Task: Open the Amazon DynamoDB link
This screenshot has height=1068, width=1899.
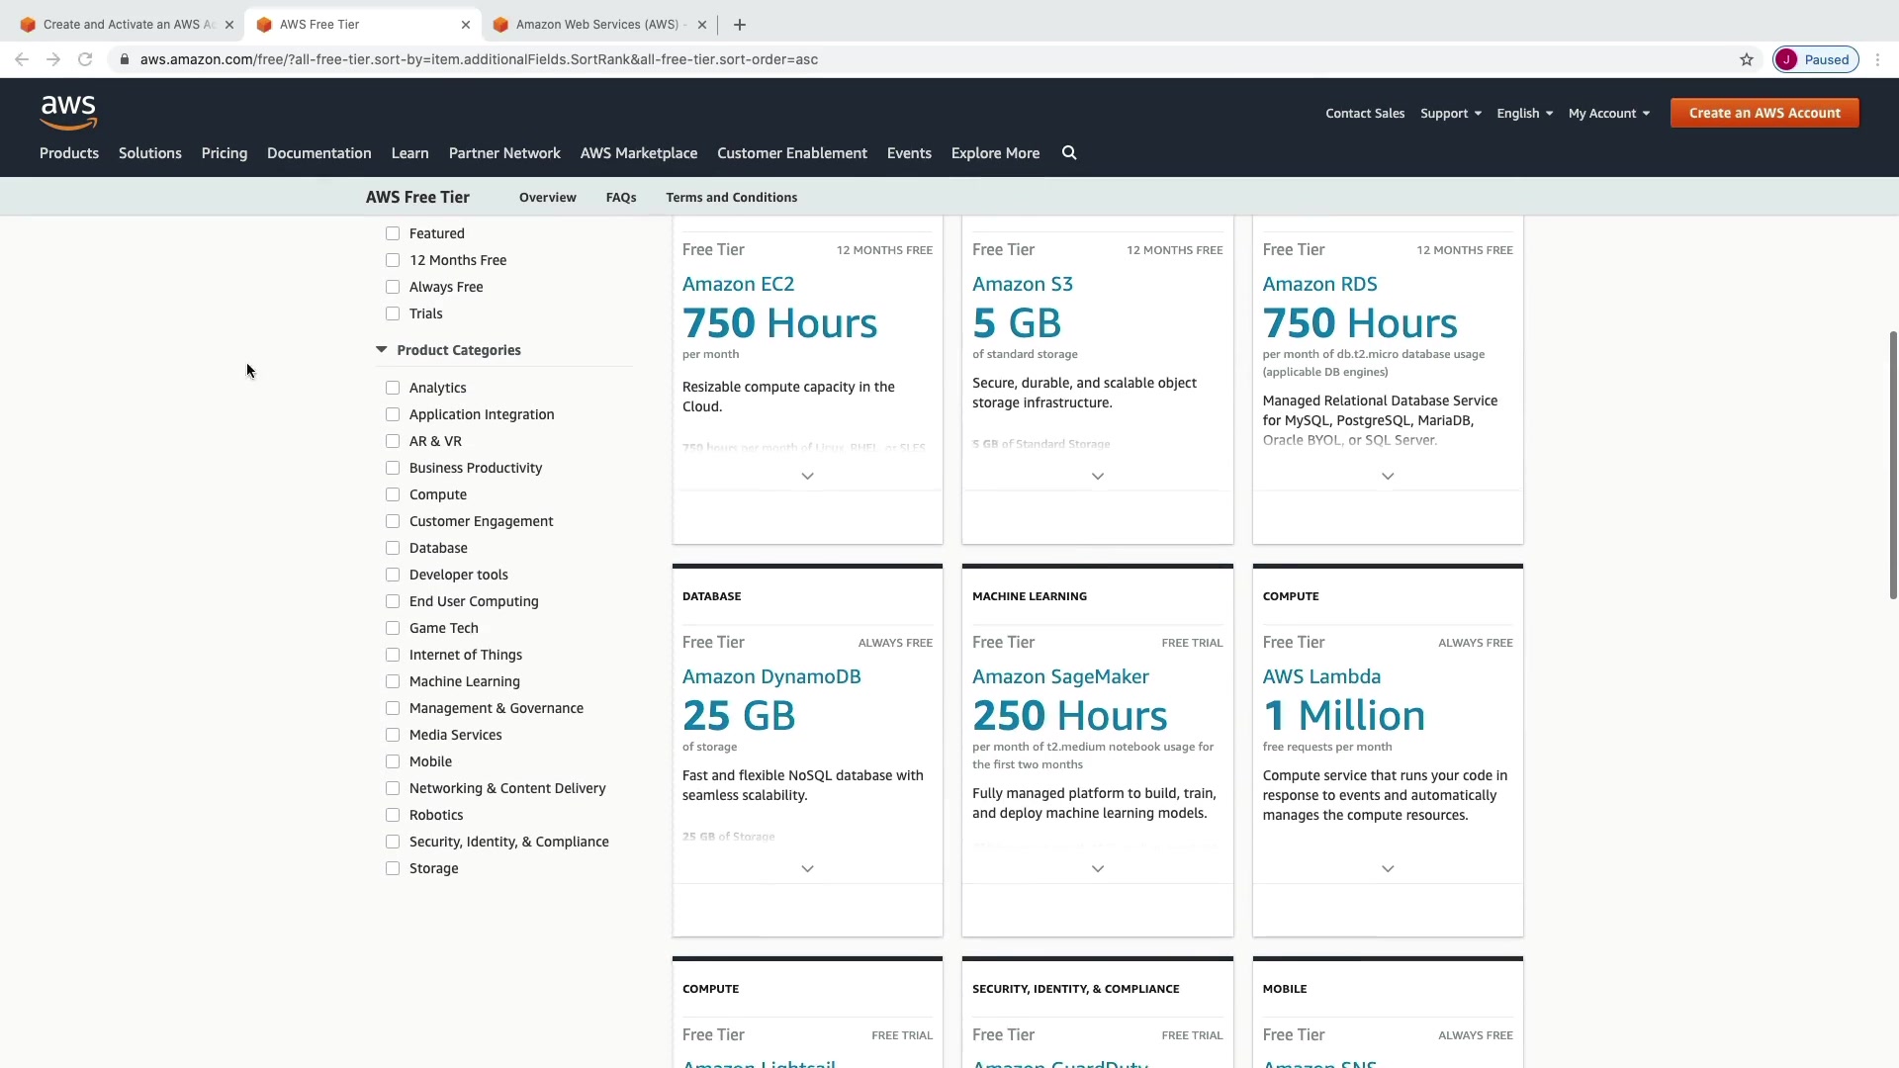Action: [x=771, y=676]
